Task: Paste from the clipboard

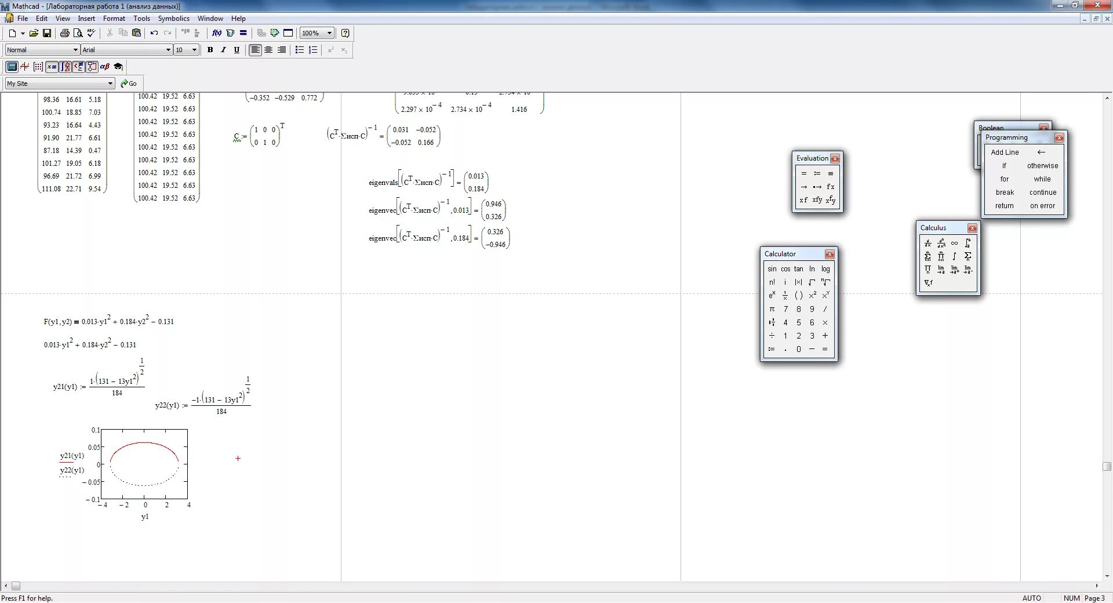Action: [136, 33]
